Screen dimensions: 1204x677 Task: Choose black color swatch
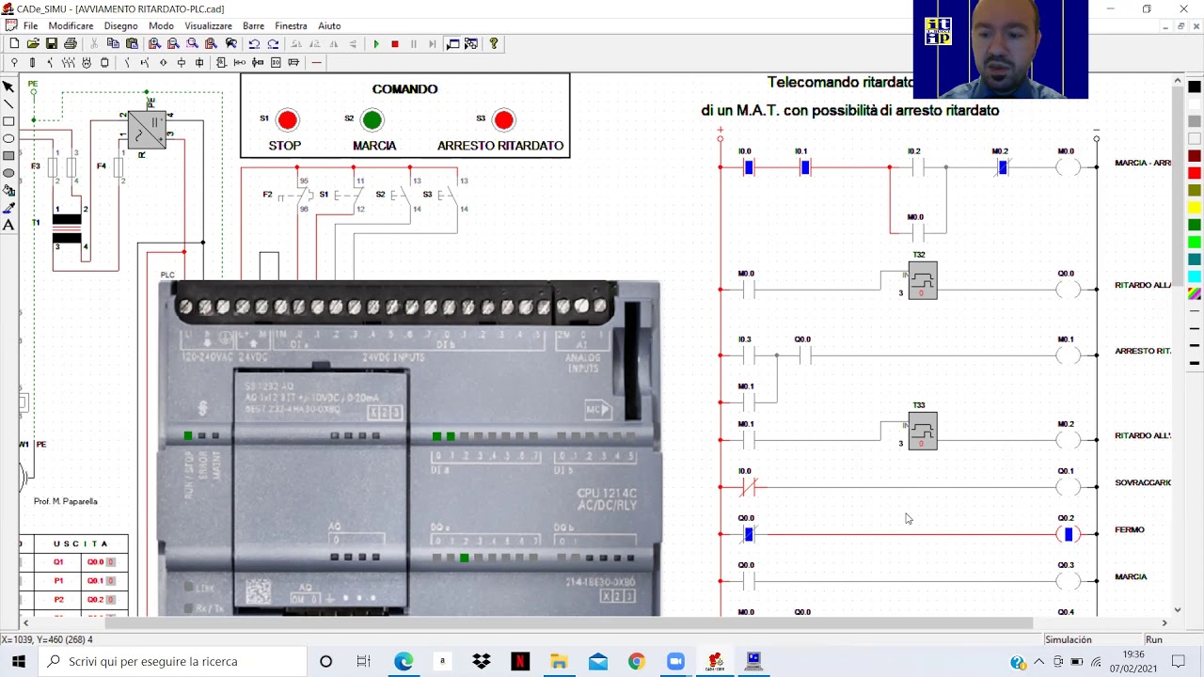(x=1195, y=87)
